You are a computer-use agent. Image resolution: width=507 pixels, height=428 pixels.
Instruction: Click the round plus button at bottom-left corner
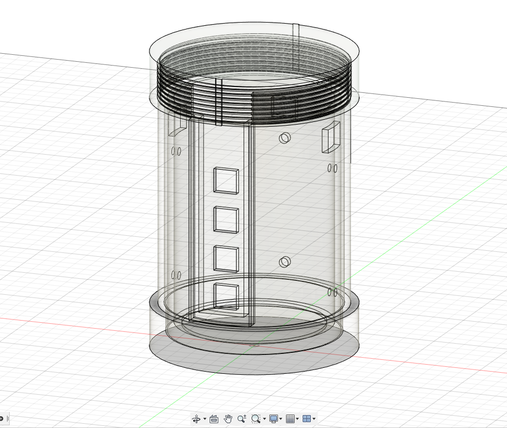pos(1,419)
